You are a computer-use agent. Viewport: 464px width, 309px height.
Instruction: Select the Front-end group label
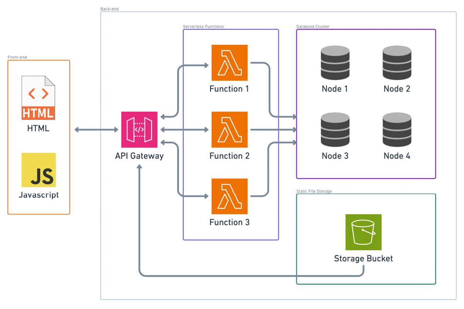click(x=17, y=58)
